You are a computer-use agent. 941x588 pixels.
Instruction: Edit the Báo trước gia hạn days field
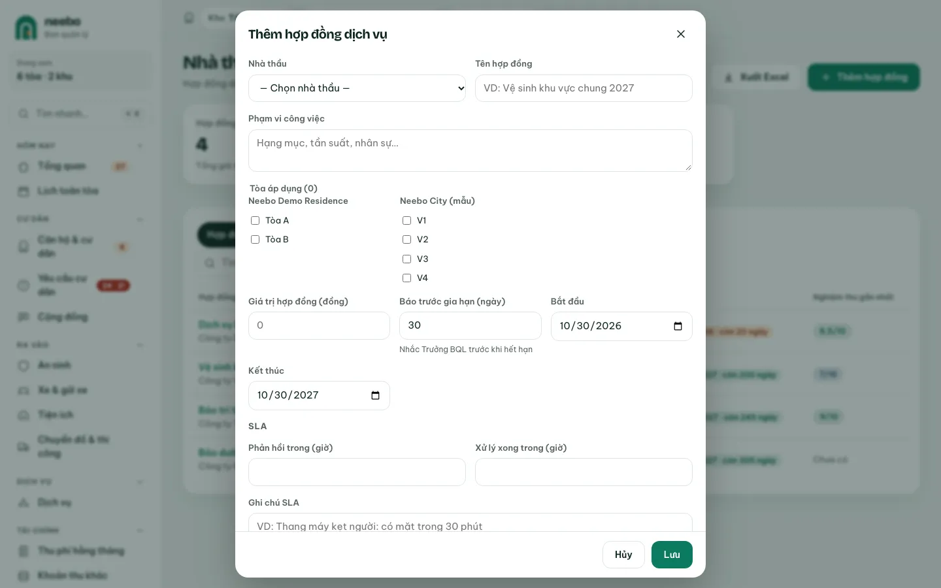[x=470, y=325]
